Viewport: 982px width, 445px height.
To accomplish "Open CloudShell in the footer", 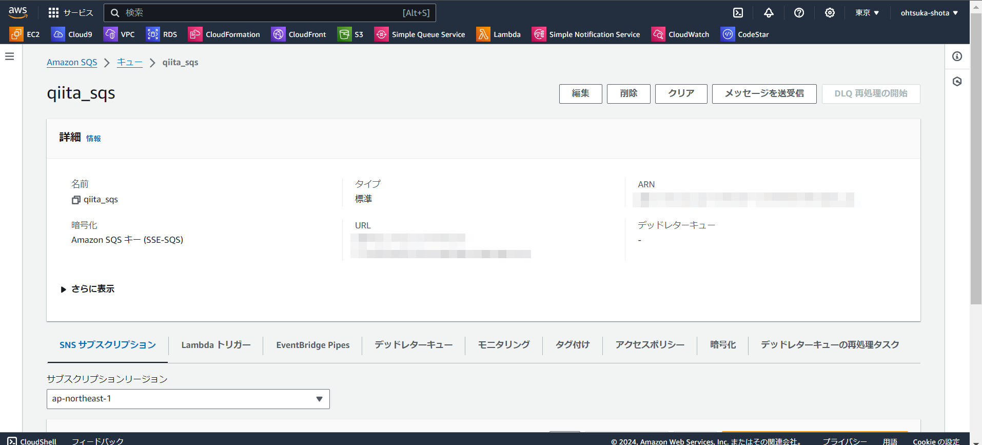I will 32,441.
